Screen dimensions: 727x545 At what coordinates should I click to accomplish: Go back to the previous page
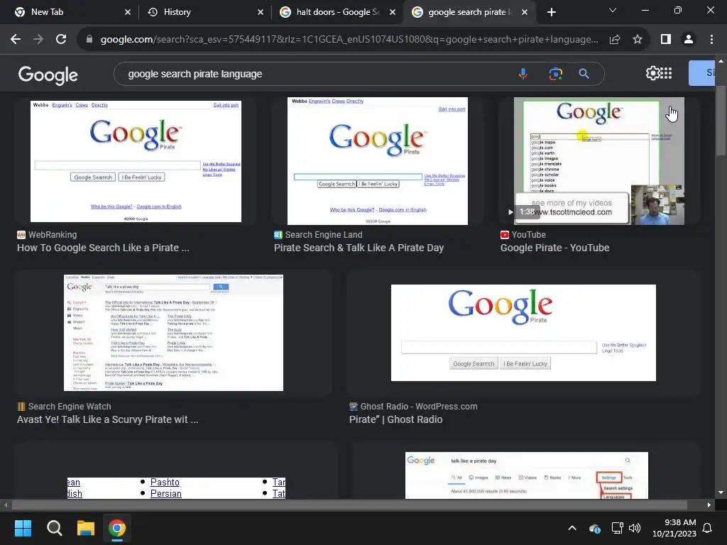pyautogui.click(x=16, y=40)
